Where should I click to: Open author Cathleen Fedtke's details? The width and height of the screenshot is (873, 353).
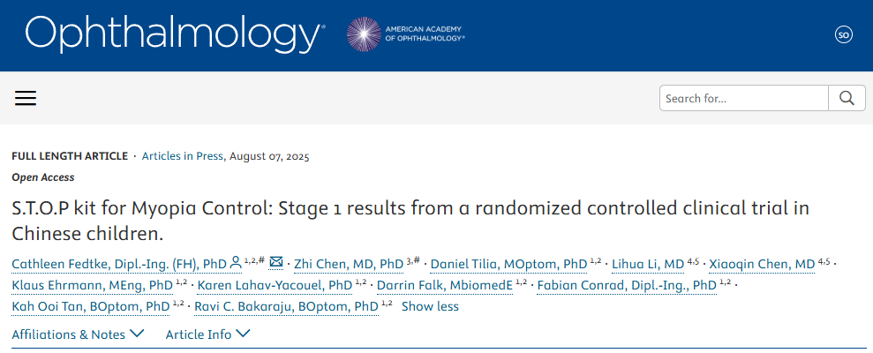(x=119, y=264)
